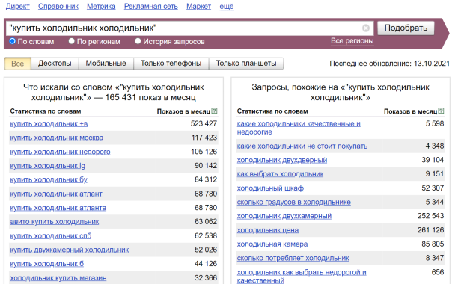Screen dimensions: 455x284
Task: Select the "История запросов" radio option
Action: coord(138,41)
